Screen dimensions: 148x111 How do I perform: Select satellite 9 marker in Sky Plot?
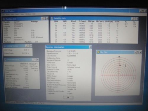click(126, 66)
